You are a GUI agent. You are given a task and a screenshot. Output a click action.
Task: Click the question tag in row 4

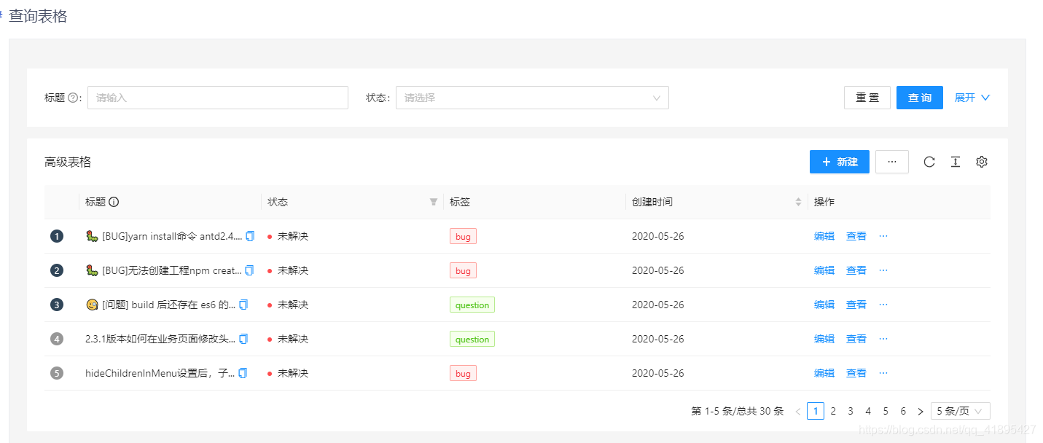[472, 339]
